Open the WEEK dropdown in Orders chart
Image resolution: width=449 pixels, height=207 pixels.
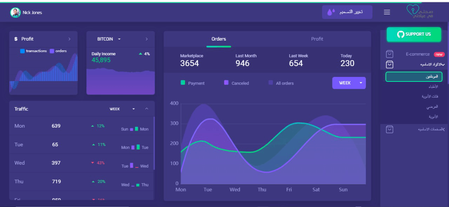click(349, 83)
